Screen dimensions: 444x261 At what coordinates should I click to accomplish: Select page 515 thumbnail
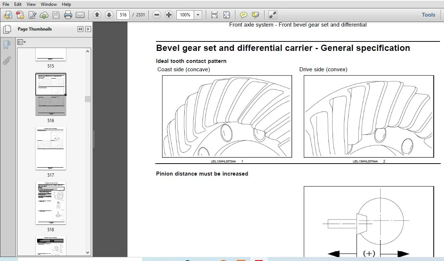(51, 55)
